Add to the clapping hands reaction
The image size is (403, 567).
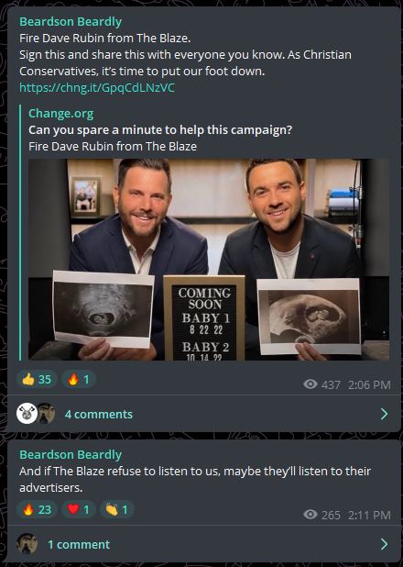coord(117,509)
